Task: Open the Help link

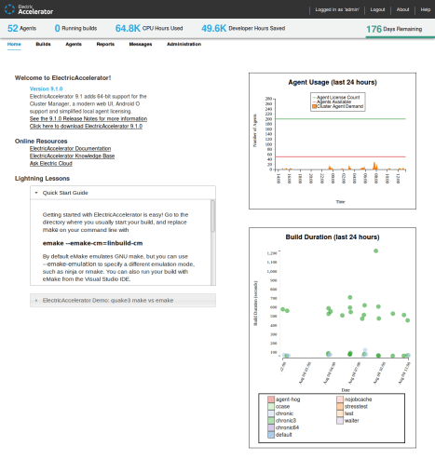Action: click(x=426, y=9)
